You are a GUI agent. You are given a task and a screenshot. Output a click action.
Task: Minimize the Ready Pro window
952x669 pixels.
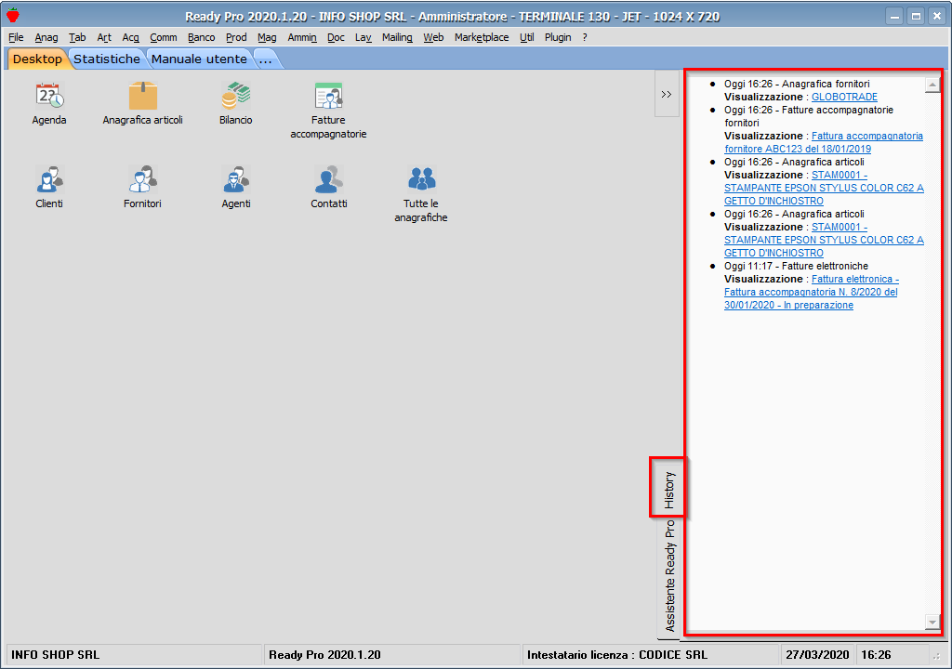[894, 17]
